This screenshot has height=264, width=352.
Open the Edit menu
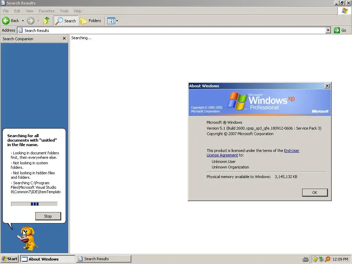[17, 11]
